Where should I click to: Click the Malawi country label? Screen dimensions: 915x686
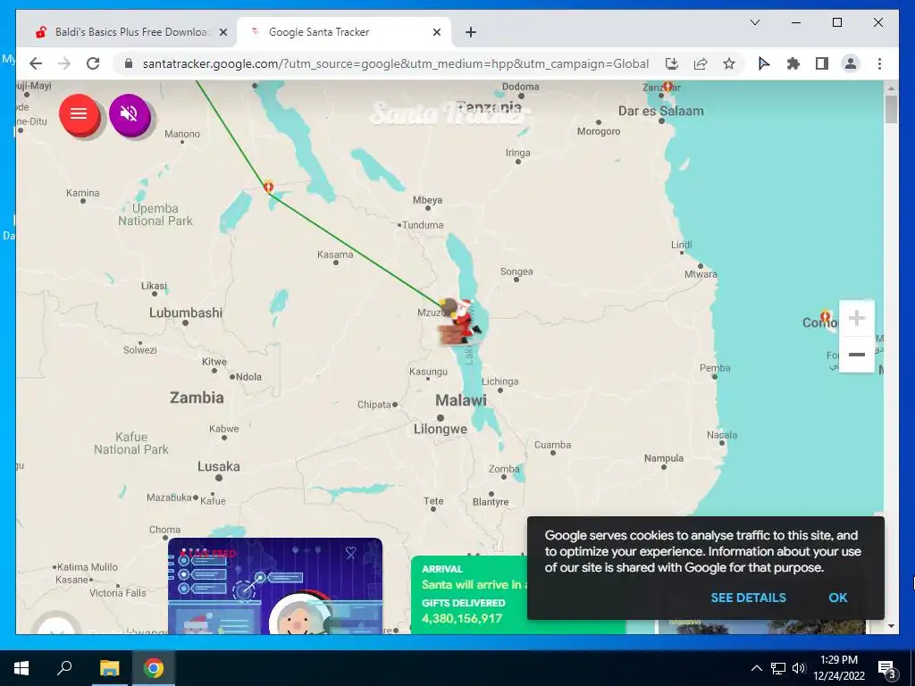coord(460,400)
